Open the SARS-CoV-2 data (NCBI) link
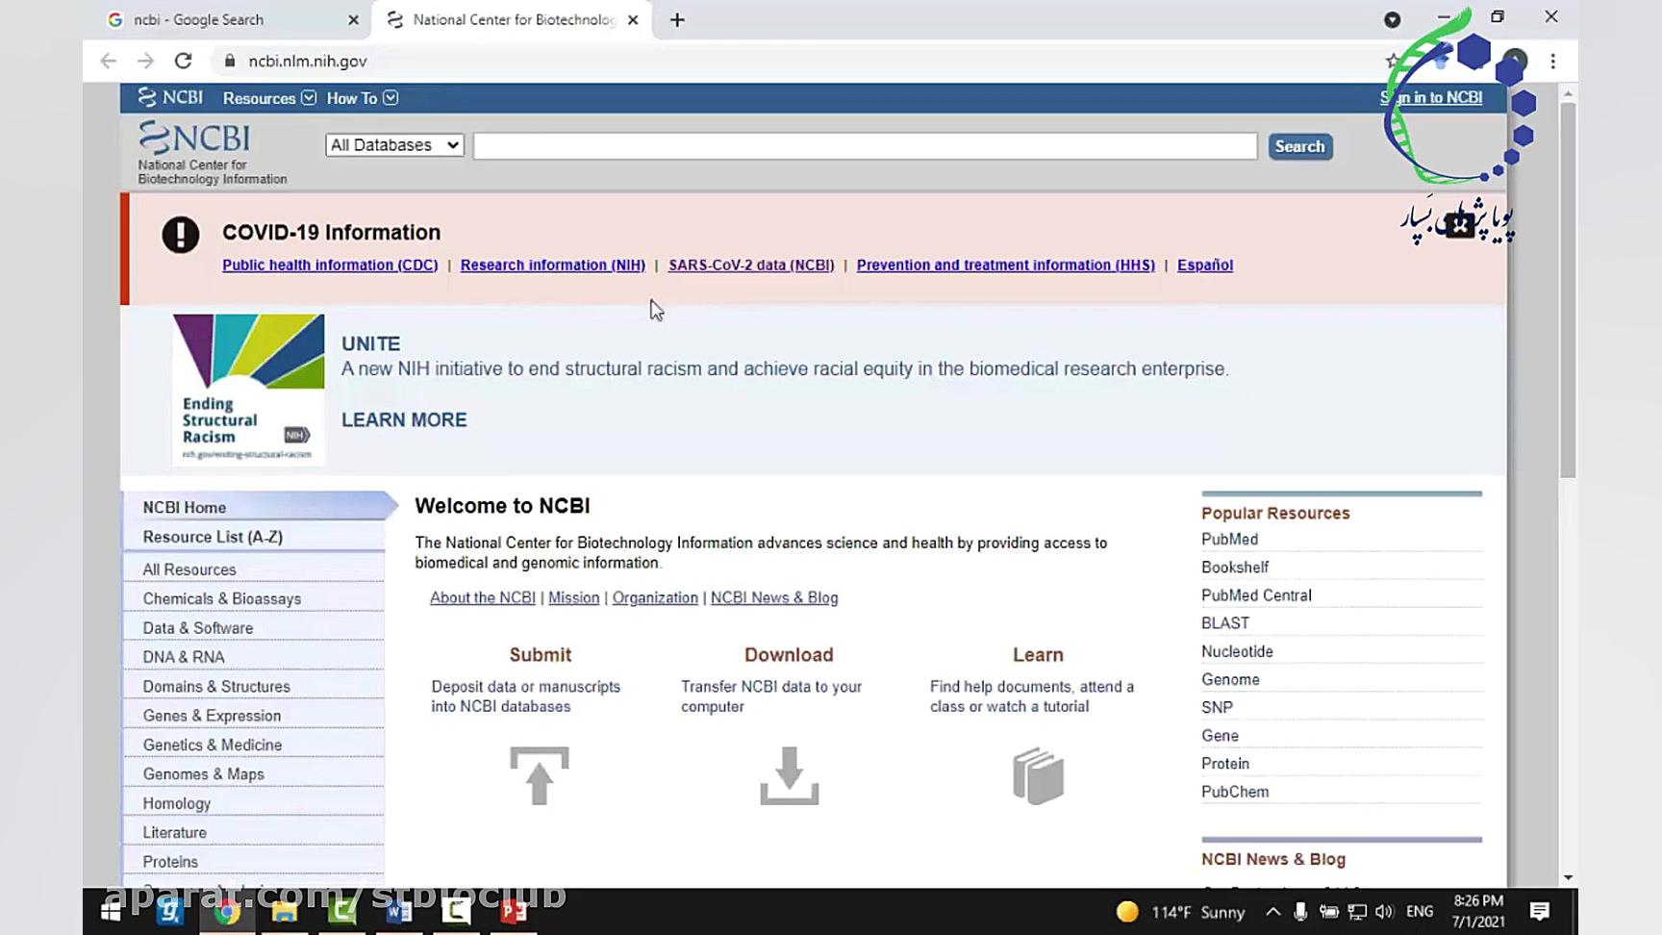 pyautogui.click(x=751, y=265)
